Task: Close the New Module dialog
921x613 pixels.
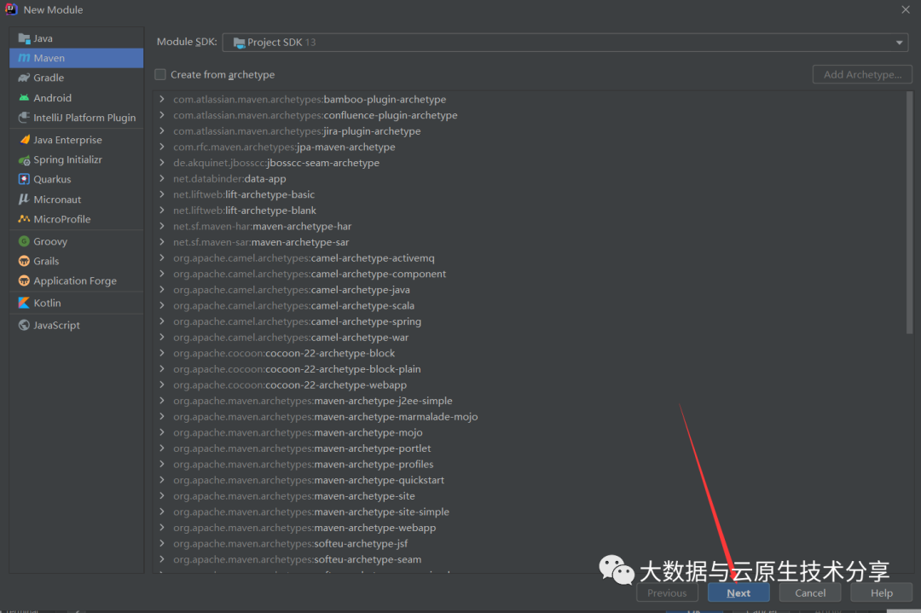Action: click(905, 9)
